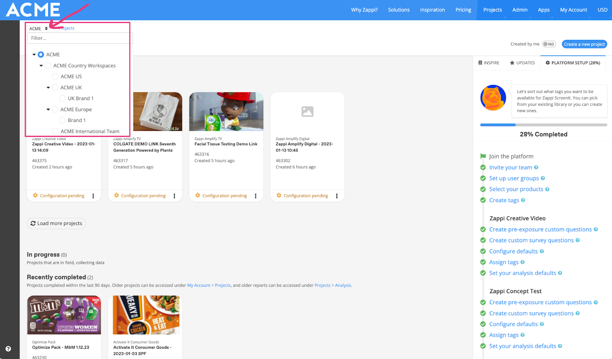Select the ACME Europe radio button
Screen dimensions: 612x359
tap(55, 109)
